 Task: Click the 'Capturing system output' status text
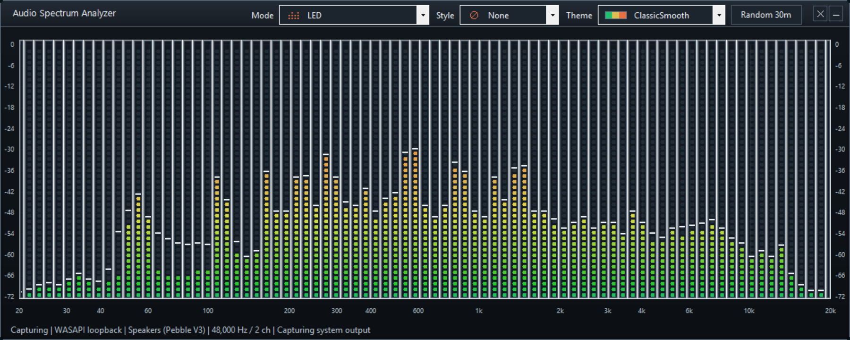[323, 330]
